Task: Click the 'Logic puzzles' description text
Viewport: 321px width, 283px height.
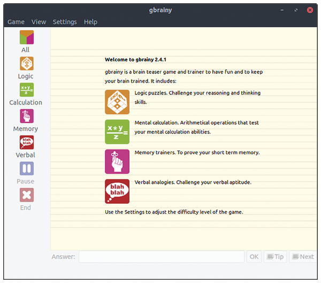Action: pyautogui.click(x=197, y=97)
